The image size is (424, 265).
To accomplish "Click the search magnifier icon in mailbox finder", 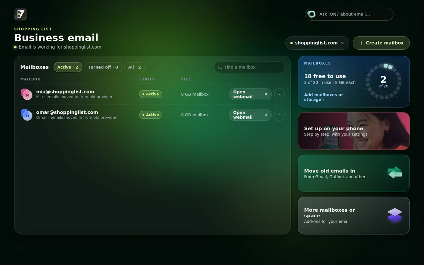I will (x=220, y=67).
